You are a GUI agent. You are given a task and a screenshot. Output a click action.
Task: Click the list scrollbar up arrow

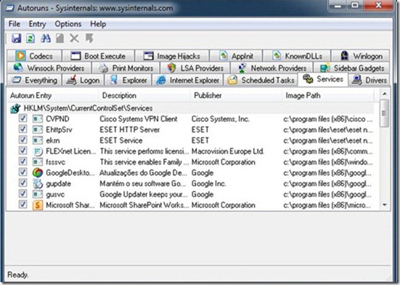tap(384, 94)
